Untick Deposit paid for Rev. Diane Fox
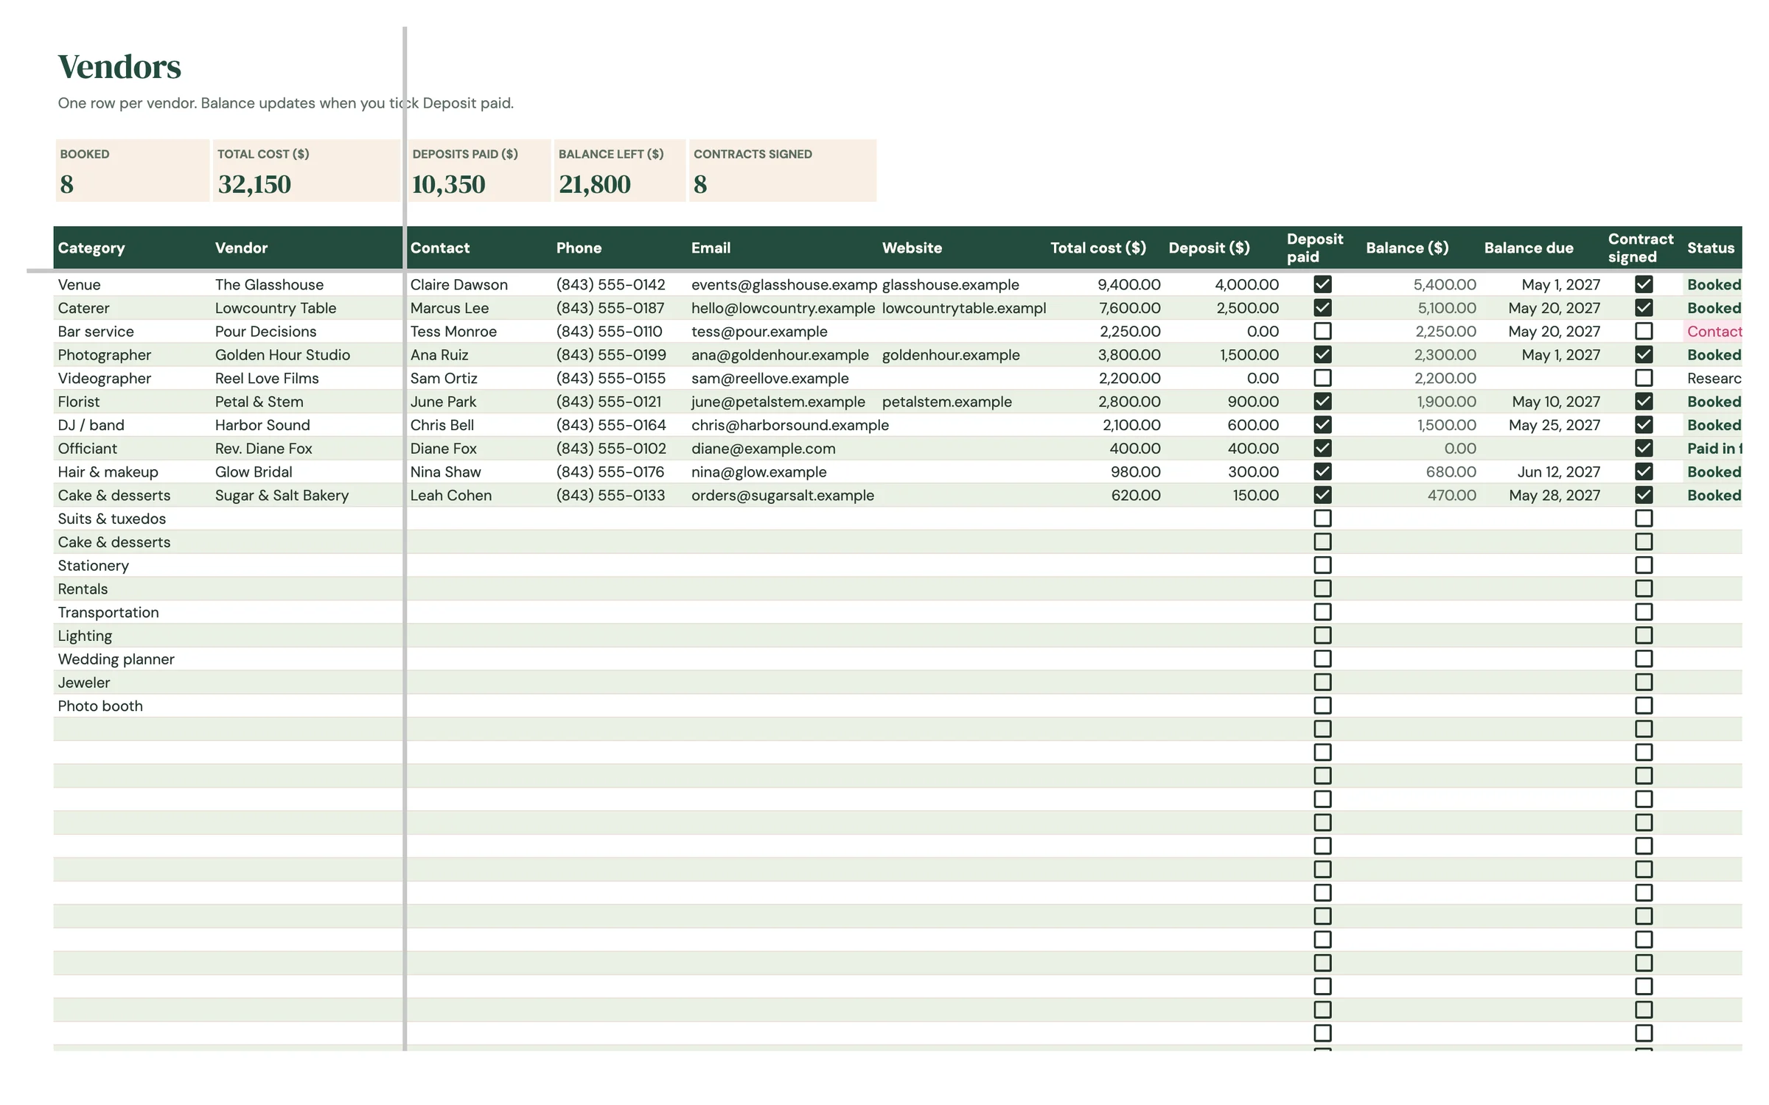 click(x=1322, y=448)
